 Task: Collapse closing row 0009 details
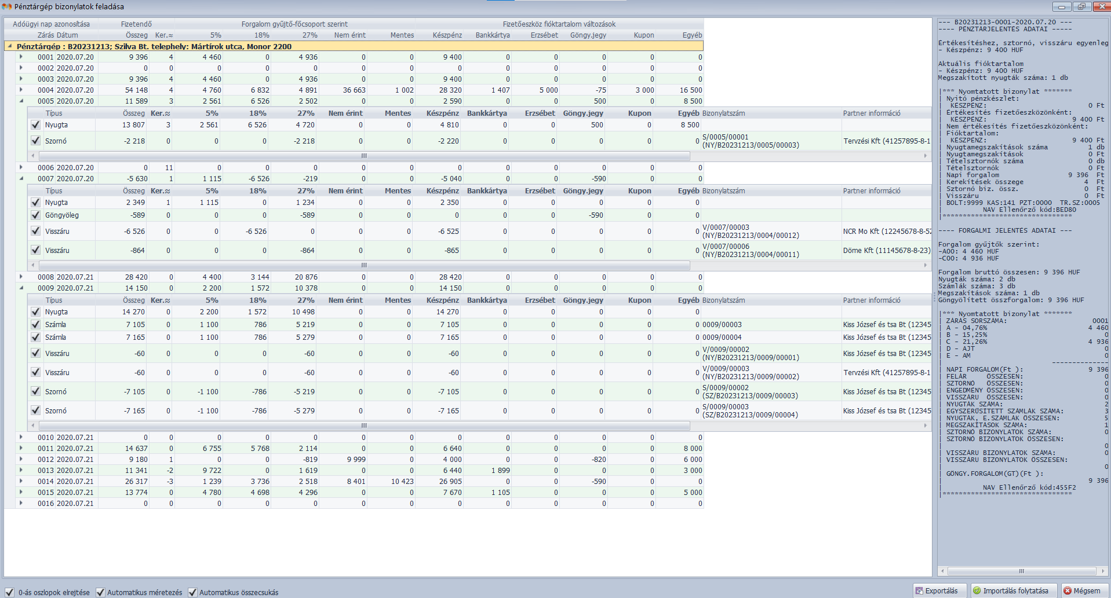(x=21, y=288)
